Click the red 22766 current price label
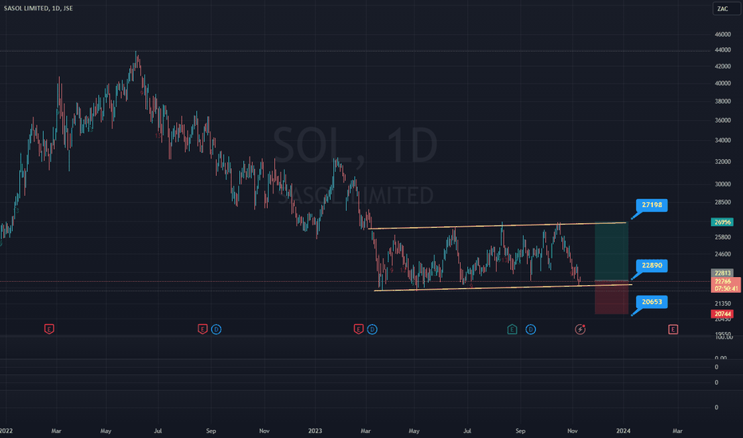This screenshot has height=438, width=743. coord(724,281)
